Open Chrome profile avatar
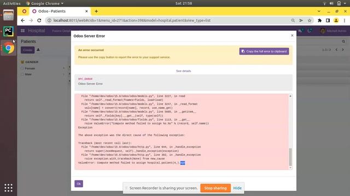Viewport: 350px width, 196px height. (336, 21)
